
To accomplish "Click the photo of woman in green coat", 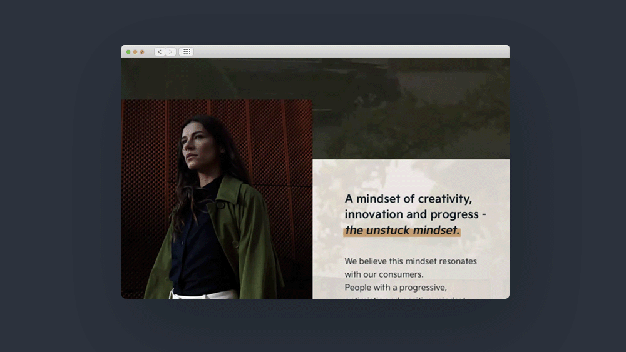I will [x=217, y=199].
